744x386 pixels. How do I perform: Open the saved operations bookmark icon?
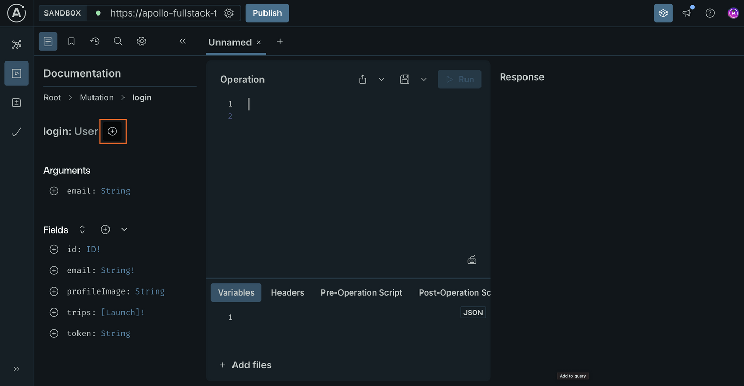(x=71, y=41)
